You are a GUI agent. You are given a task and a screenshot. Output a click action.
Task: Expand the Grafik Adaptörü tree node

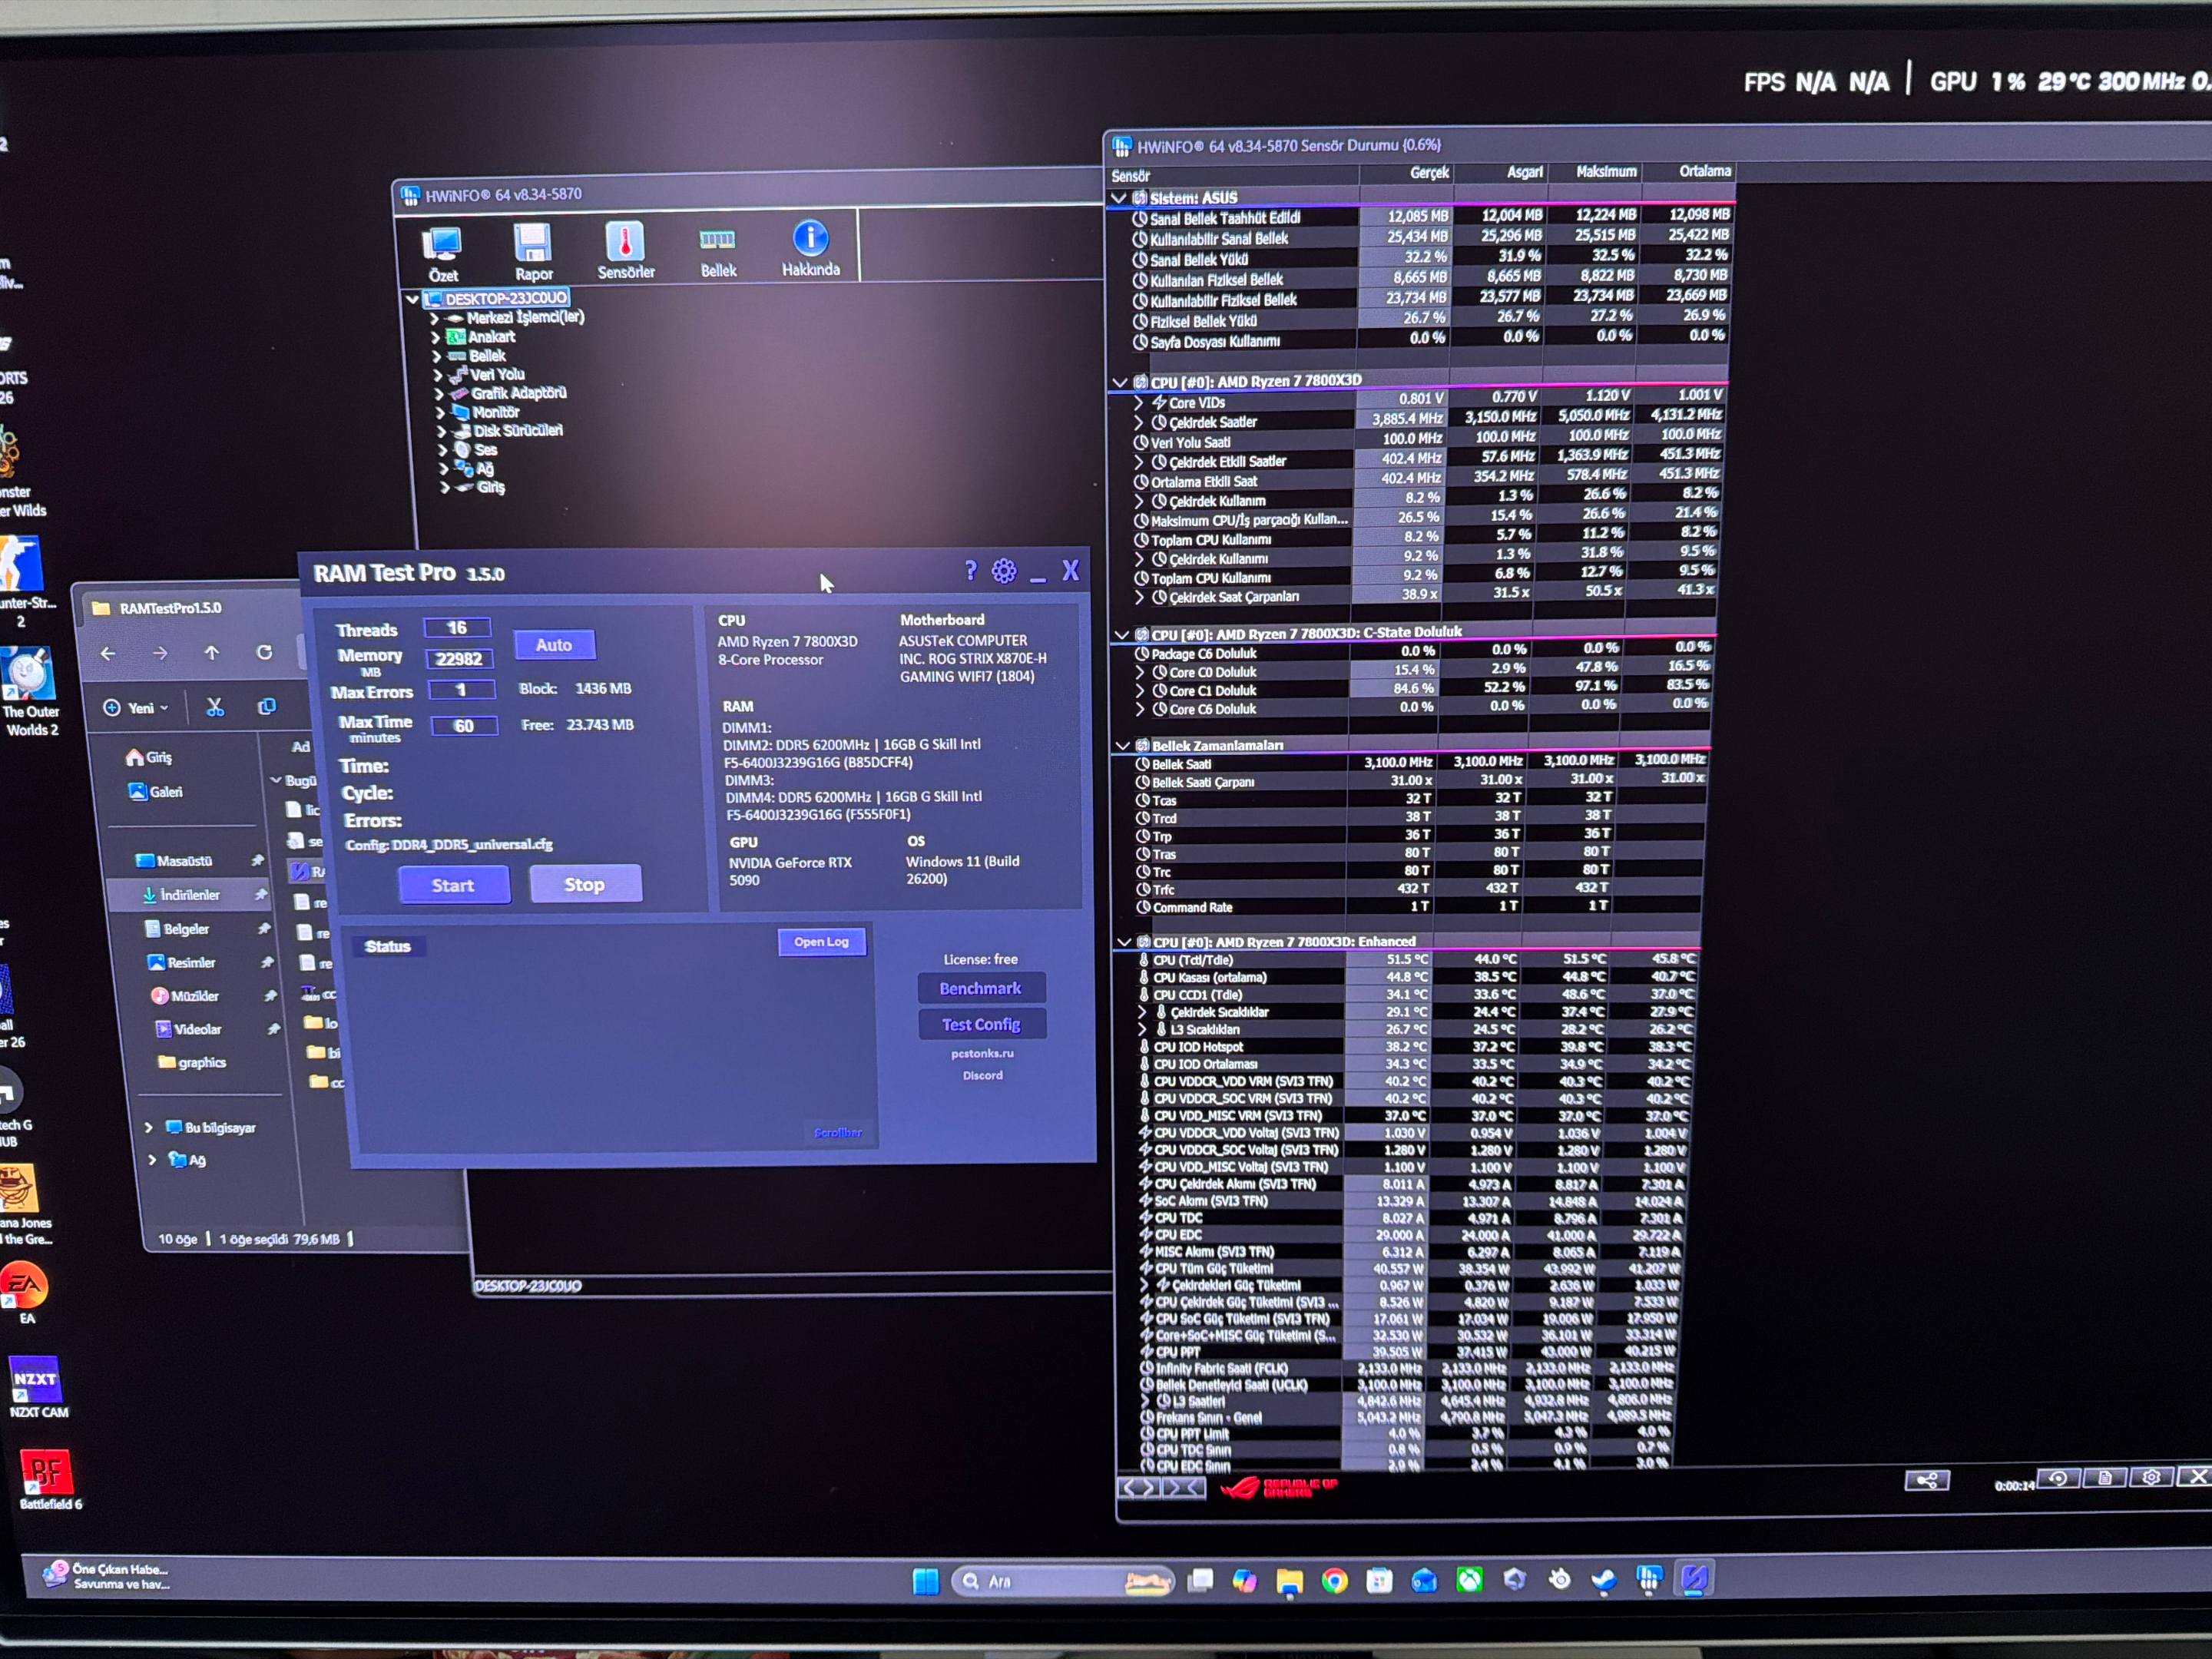click(x=438, y=394)
